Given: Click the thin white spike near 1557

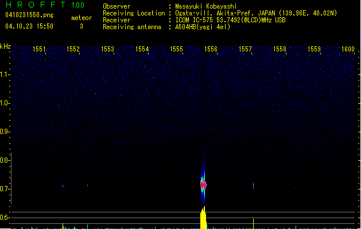Looking at the screenshot, I should click(253, 185).
